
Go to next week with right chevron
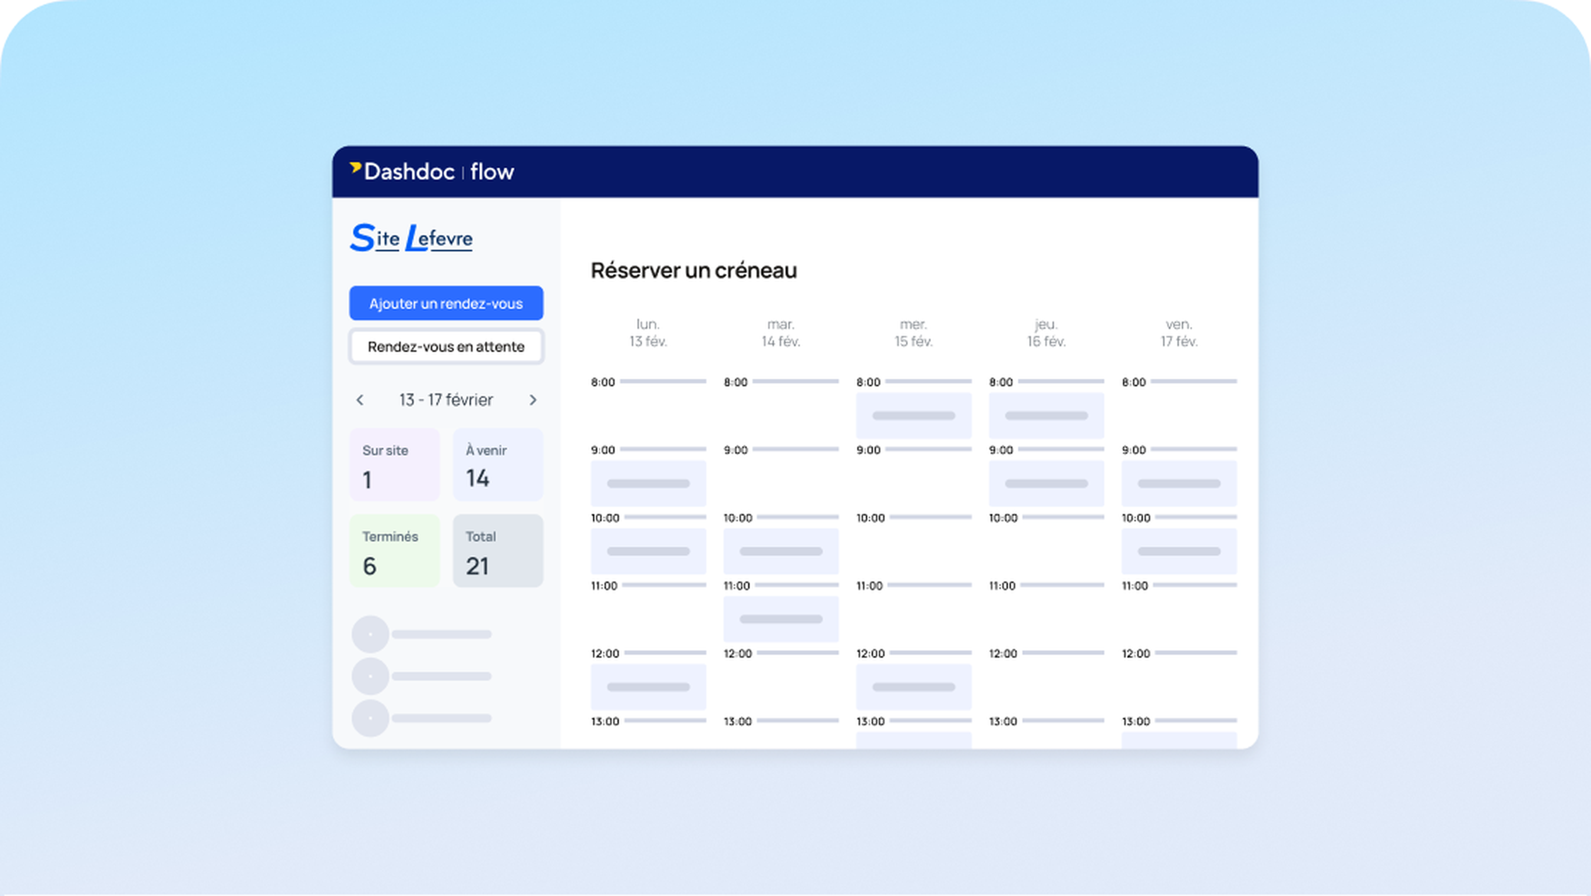pos(533,400)
